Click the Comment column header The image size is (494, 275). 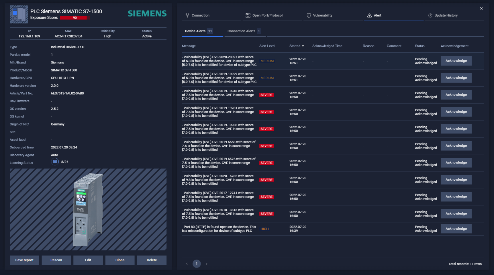tap(394, 46)
